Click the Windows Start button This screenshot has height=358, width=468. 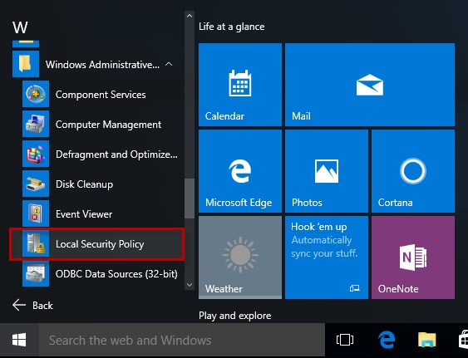19,340
